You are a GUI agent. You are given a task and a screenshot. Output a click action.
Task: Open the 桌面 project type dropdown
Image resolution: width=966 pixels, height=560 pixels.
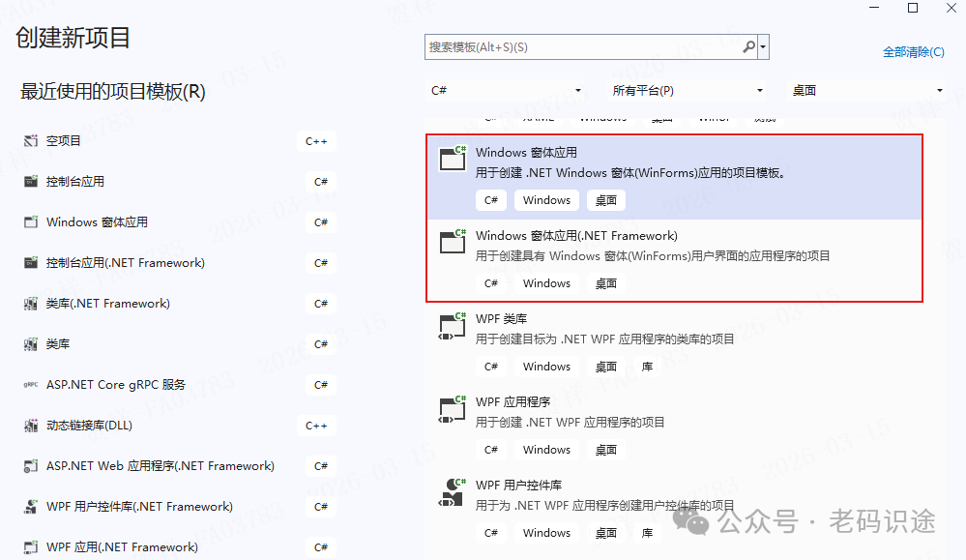867,90
